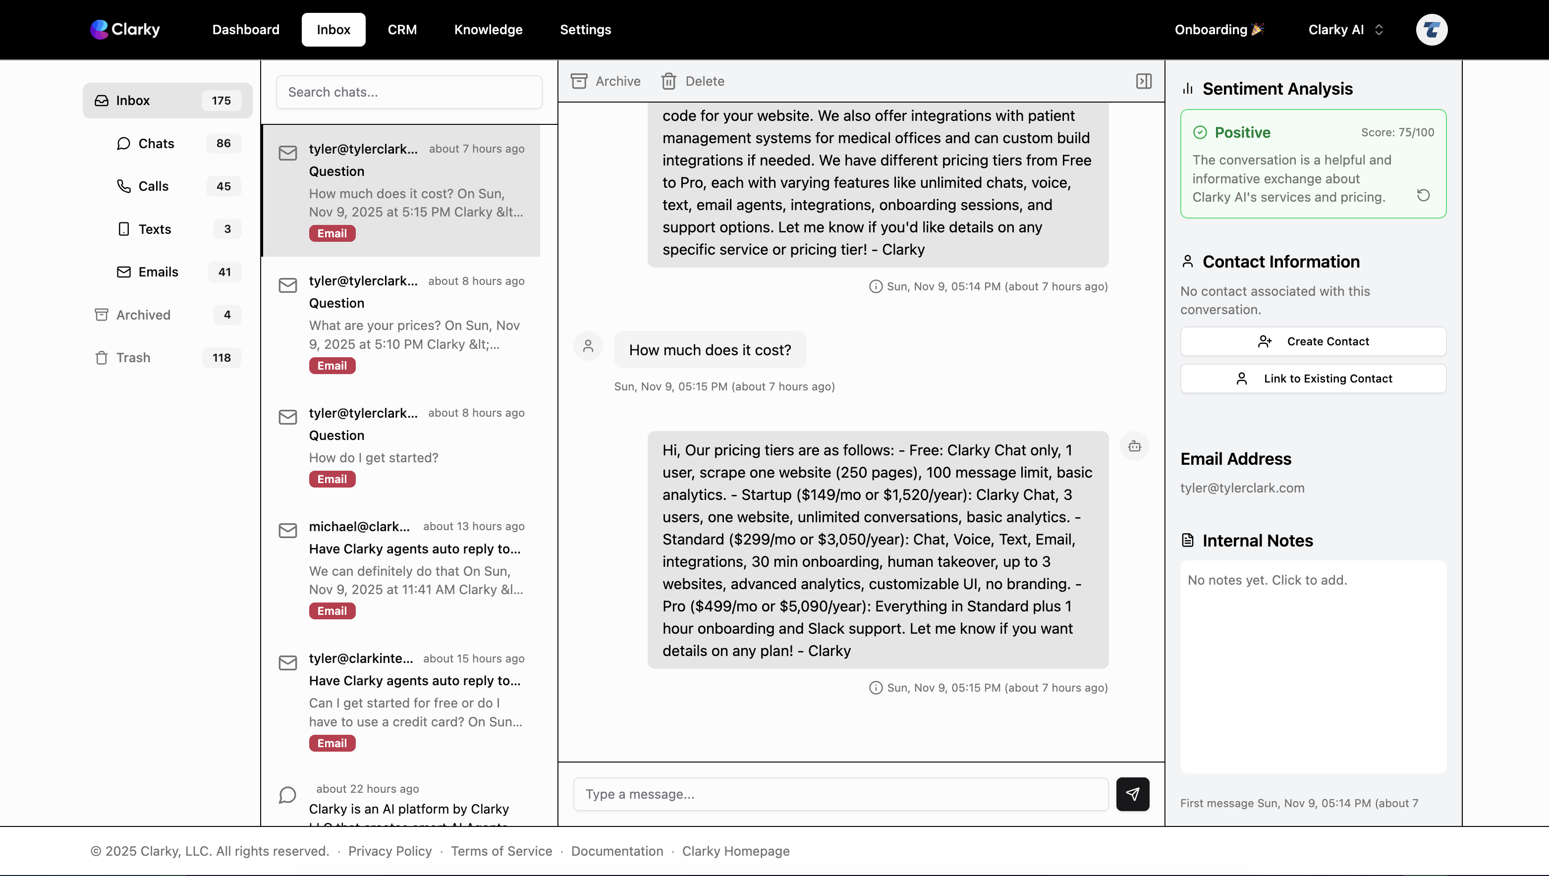Viewport: 1549px width, 876px height.
Task: Open the Trash folder
Action: coord(133,357)
